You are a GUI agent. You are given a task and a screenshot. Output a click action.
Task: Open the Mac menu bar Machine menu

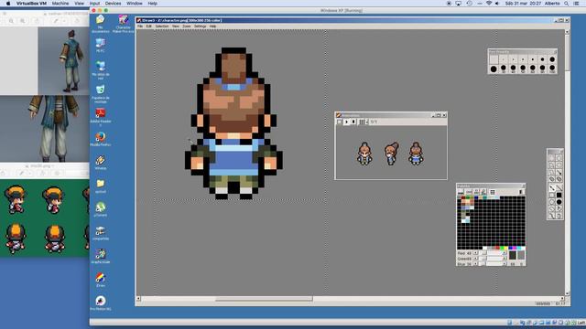point(60,4)
